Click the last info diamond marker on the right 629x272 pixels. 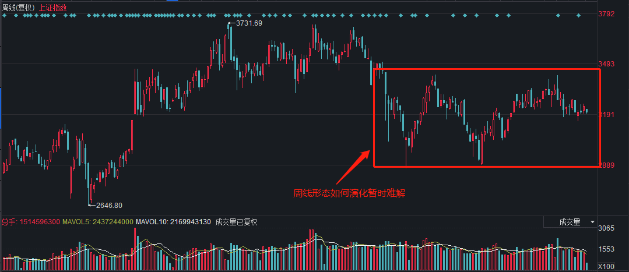578,16
